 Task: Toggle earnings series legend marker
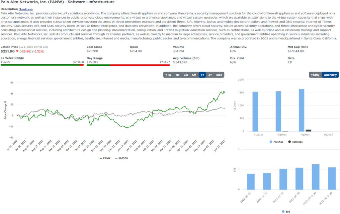290,142
